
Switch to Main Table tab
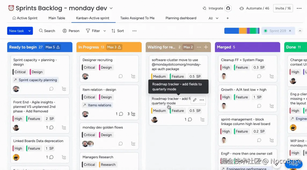(57, 18)
